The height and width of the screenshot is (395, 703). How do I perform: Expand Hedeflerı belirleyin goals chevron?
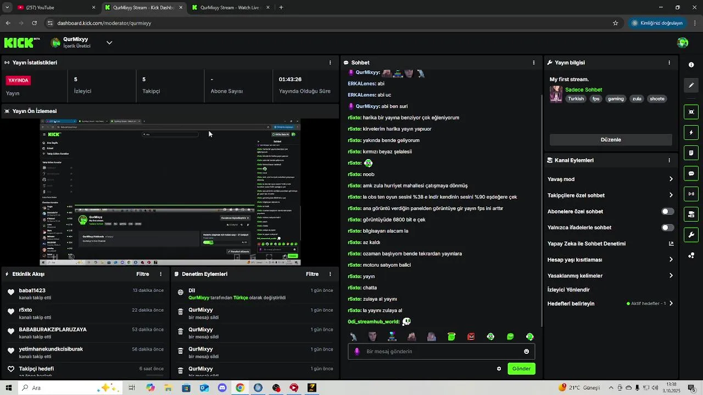(671, 303)
